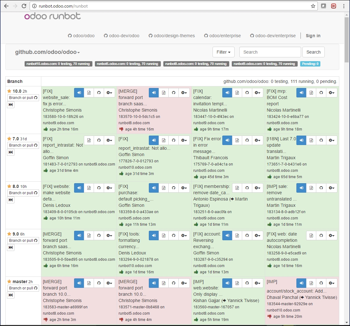Click fast-forward icon in 9.0 branch row
Viewport: 350px width, 326px height.
[x=11, y=247]
